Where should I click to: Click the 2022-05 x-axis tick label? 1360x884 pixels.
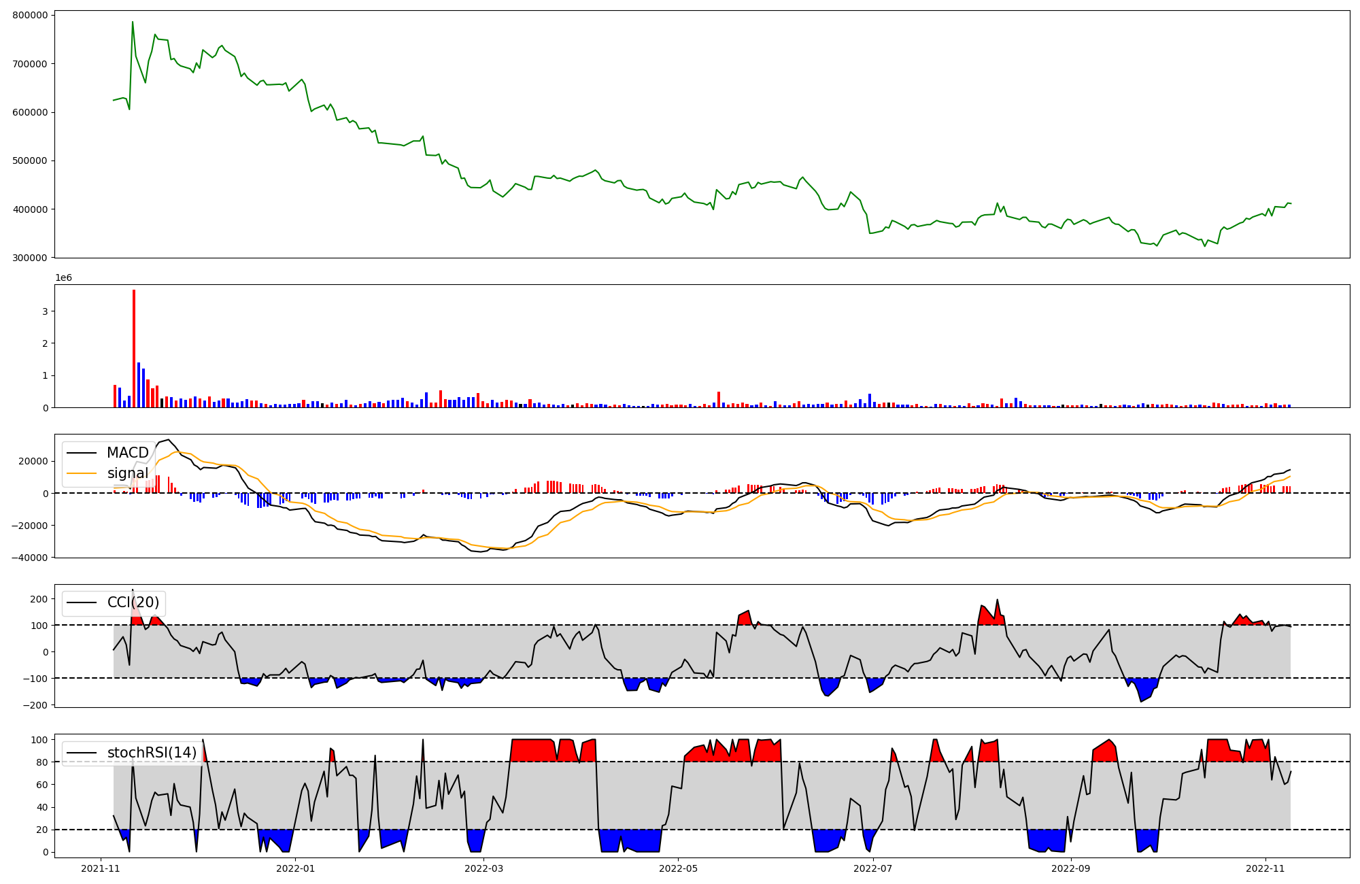pos(679,868)
